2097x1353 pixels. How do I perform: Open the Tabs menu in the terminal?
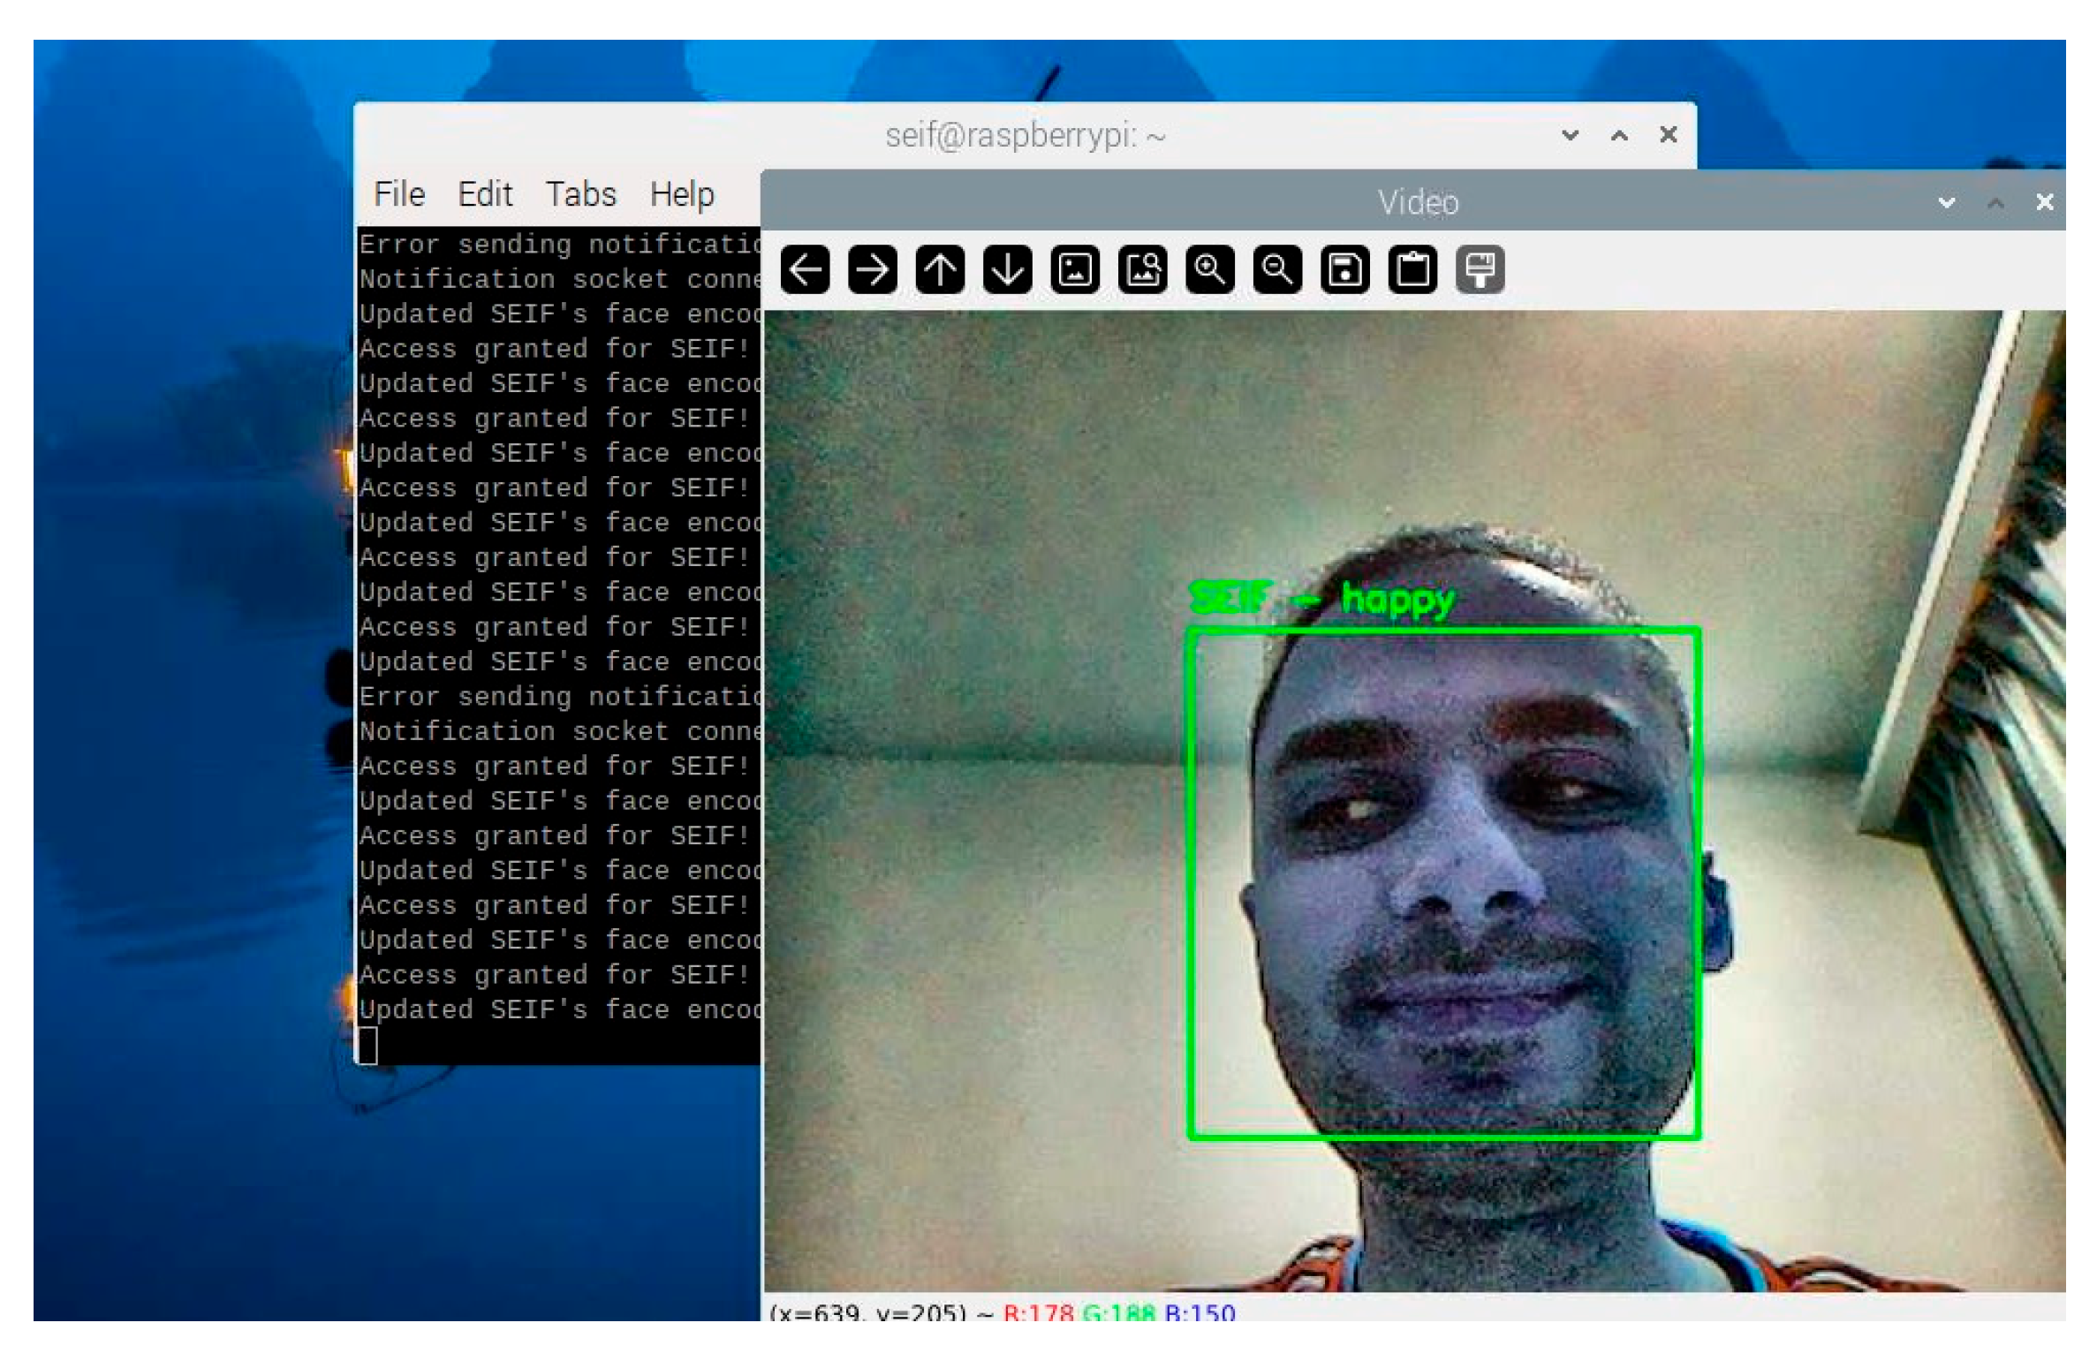[x=580, y=194]
